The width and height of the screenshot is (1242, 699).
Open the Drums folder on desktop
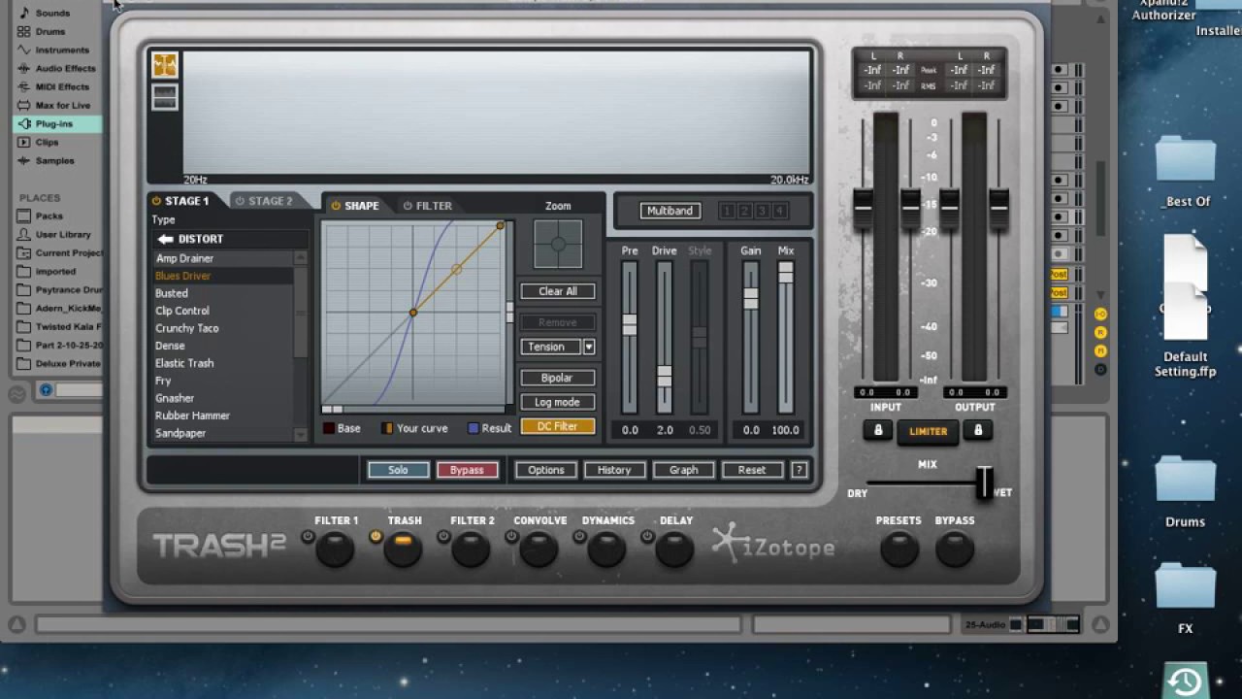pyautogui.click(x=1185, y=492)
